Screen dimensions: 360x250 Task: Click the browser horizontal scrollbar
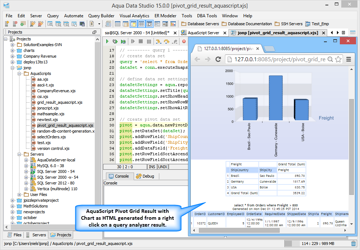point(239,230)
